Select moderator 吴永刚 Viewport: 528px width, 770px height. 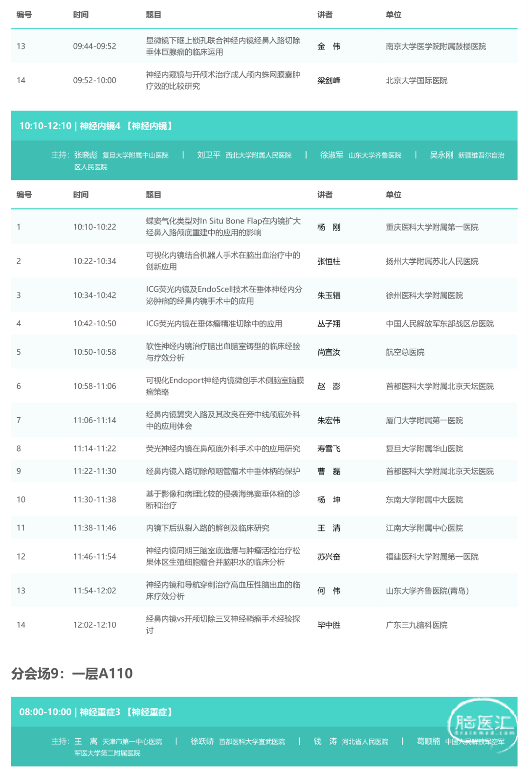click(x=441, y=155)
